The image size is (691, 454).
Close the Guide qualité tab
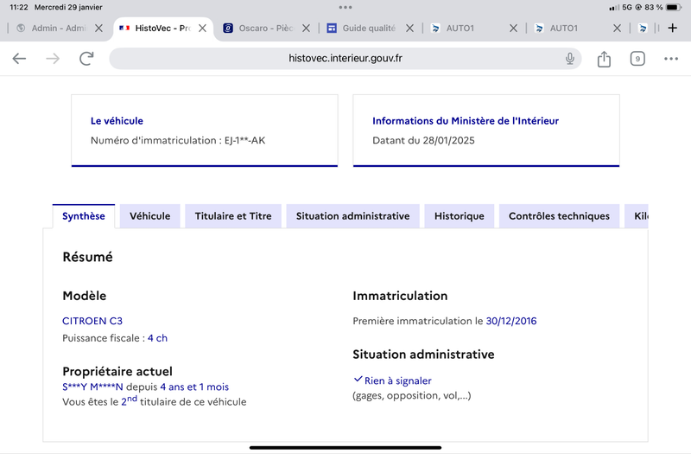coord(409,29)
